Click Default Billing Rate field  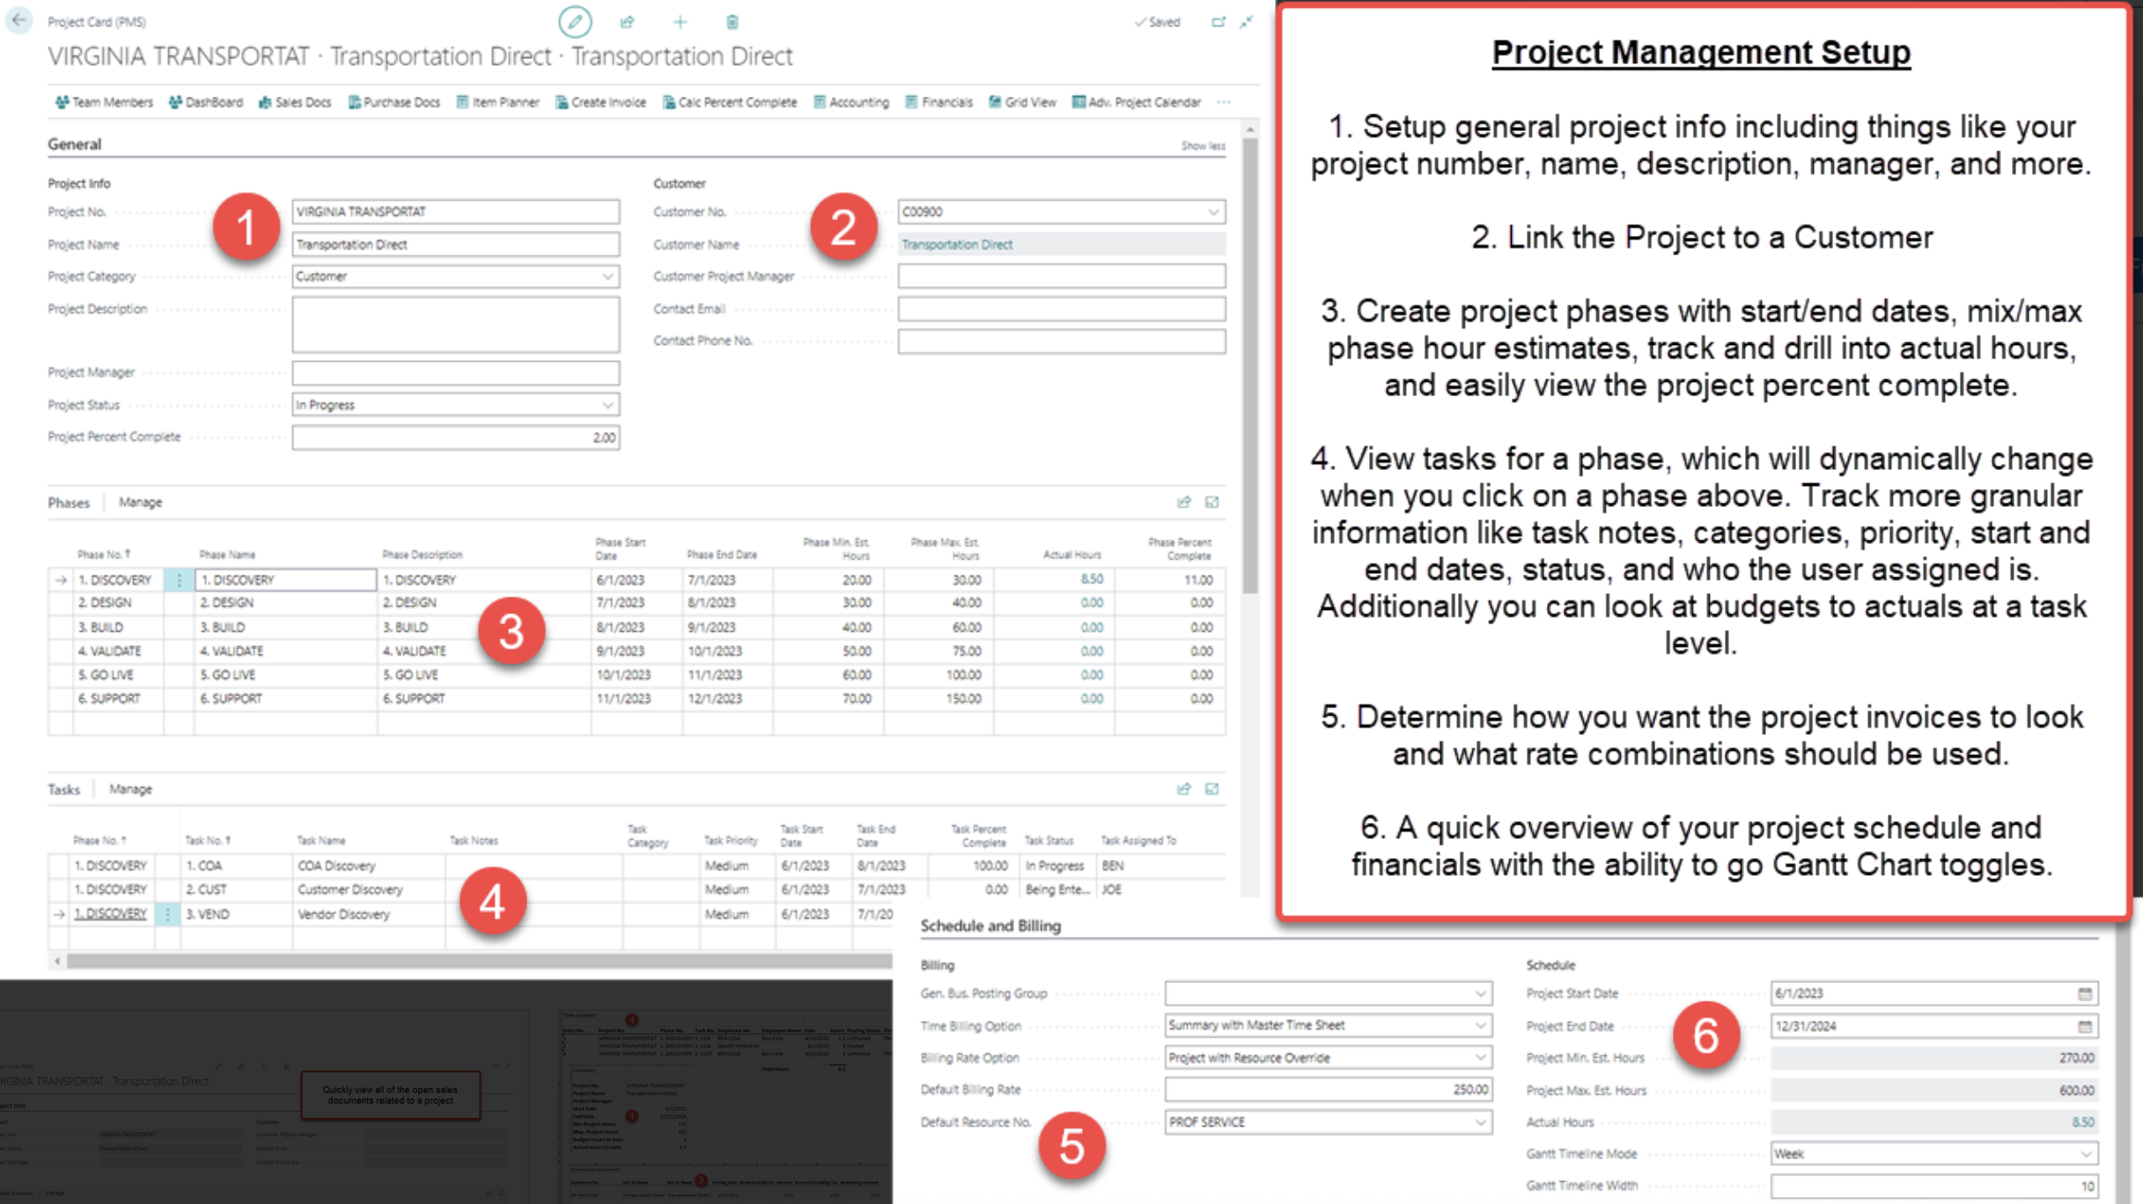click(x=1328, y=1090)
